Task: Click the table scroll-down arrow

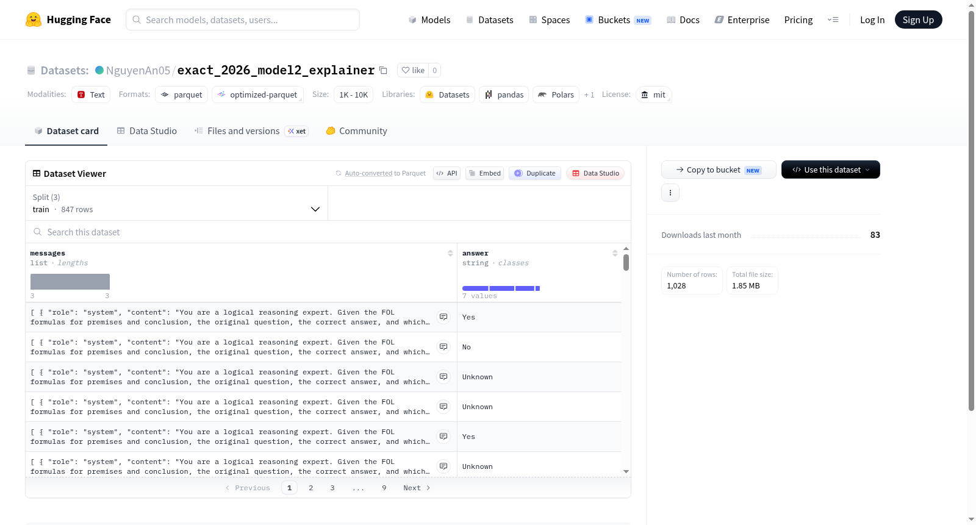Action: 626,471
